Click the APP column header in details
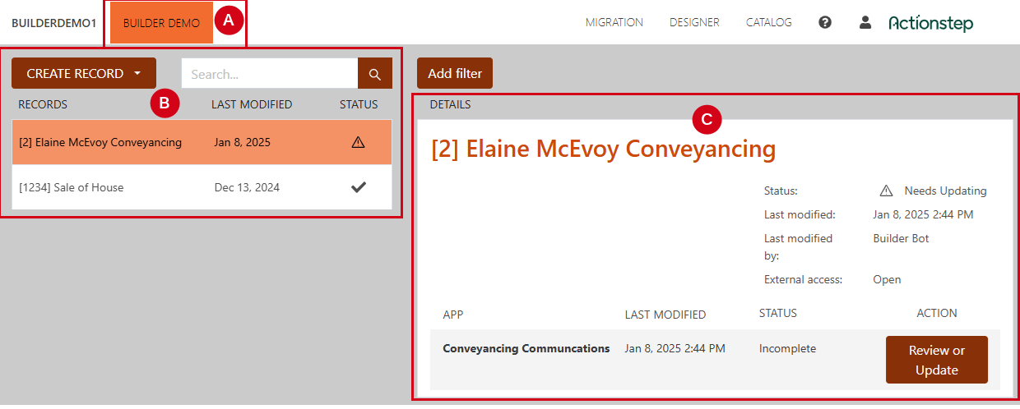 pyautogui.click(x=453, y=314)
